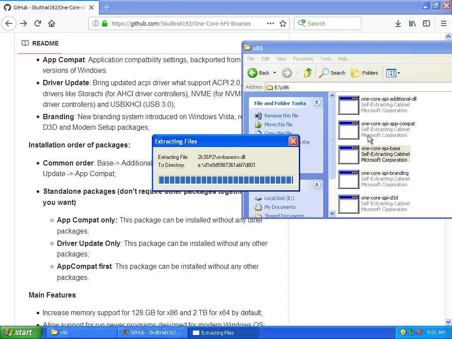Open Firefox home page
The image size is (452, 339).
click(52, 24)
